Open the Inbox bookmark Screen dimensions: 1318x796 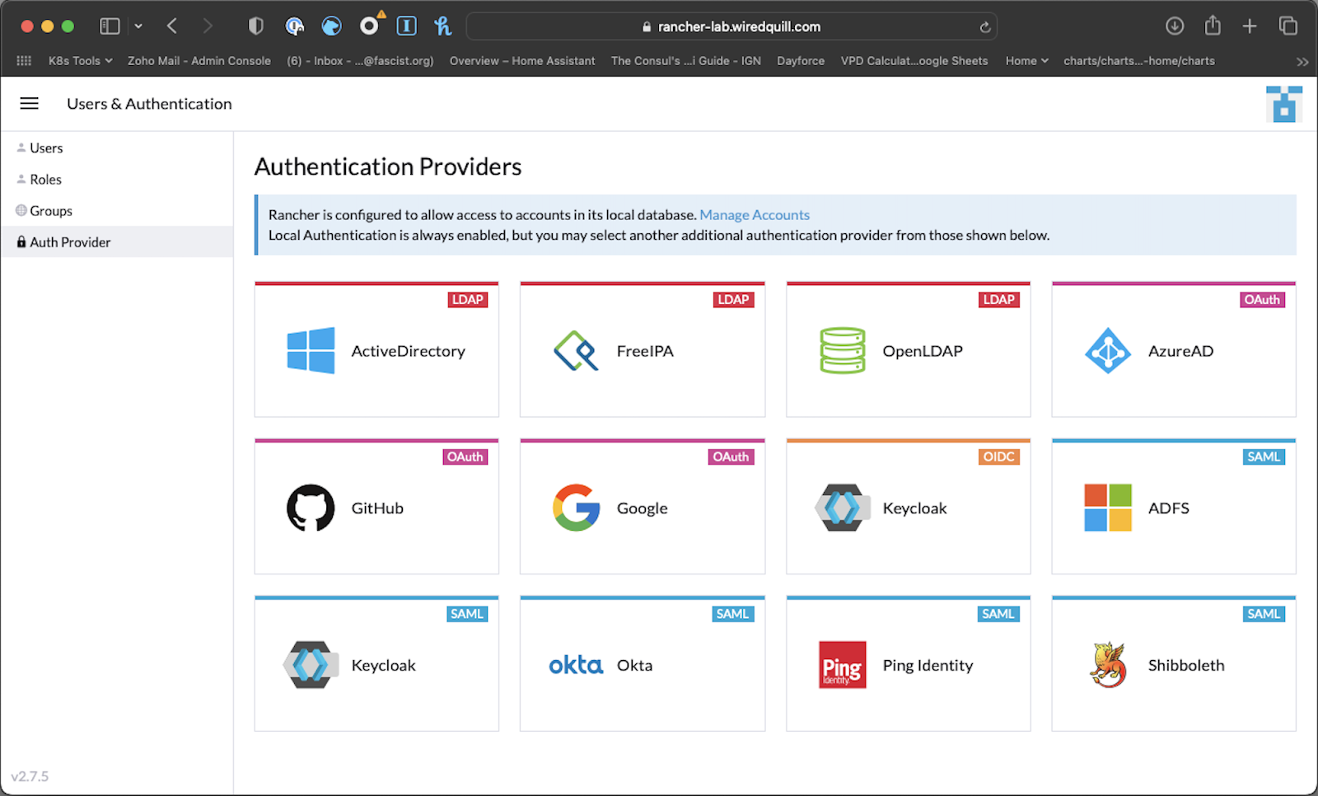coord(360,61)
